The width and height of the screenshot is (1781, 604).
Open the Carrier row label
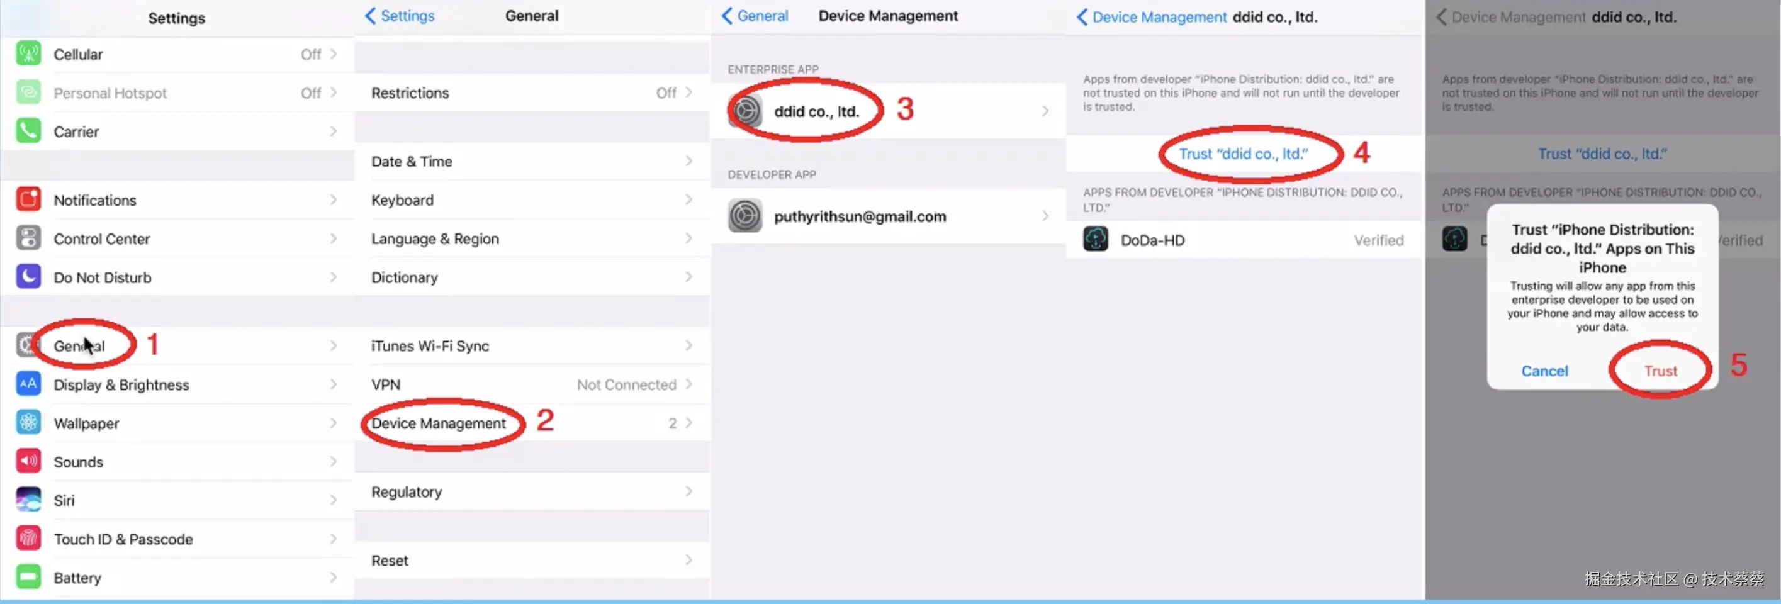coord(76,131)
